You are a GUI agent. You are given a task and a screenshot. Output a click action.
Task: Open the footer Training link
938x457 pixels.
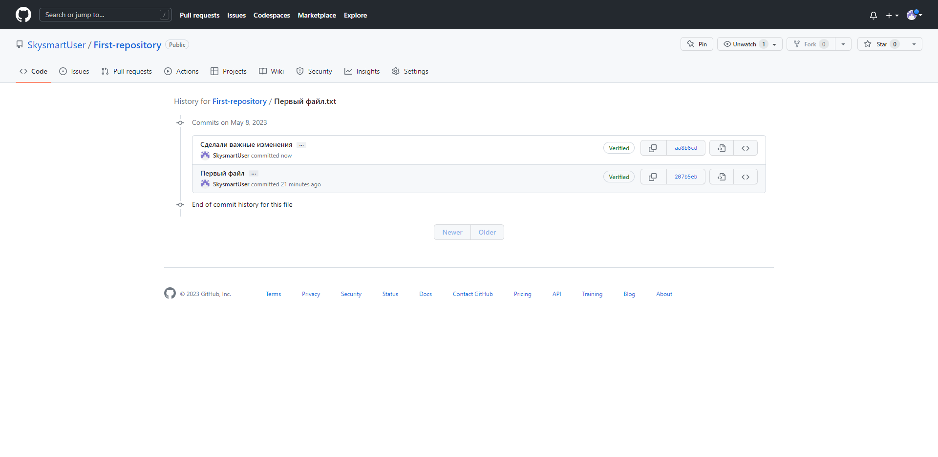pyautogui.click(x=592, y=294)
